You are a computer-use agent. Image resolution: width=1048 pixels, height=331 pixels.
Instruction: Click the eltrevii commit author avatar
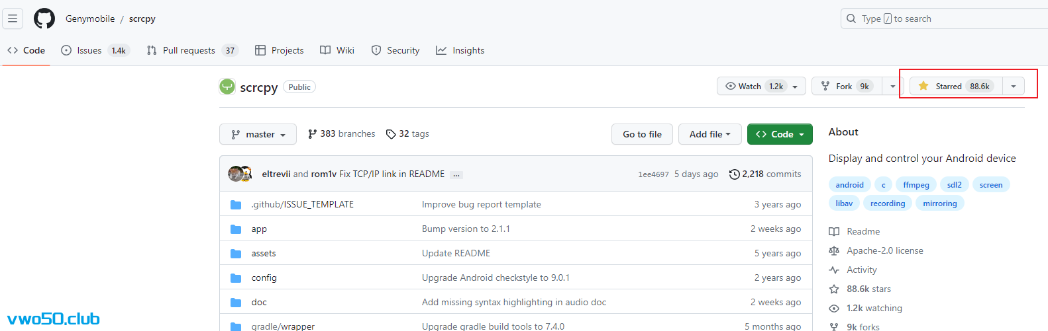(x=235, y=174)
